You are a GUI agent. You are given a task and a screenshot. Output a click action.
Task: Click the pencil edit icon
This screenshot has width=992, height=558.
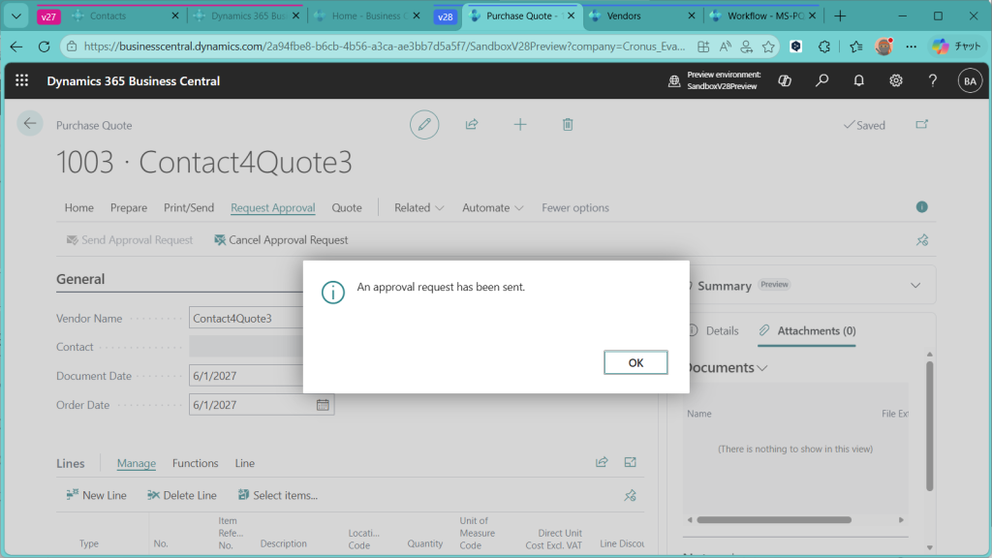click(x=423, y=124)
